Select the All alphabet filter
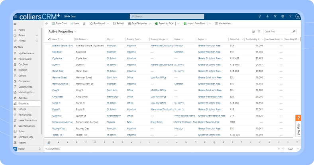The image size is (314, 165). (x=49, y=142)
